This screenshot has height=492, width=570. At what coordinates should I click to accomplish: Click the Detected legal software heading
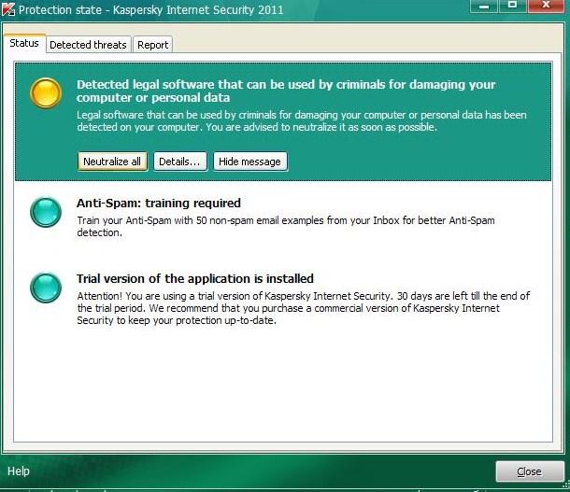coord(285,91)
